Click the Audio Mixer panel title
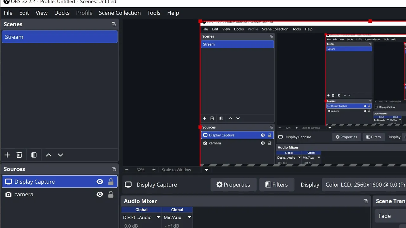 coord(140,201)
